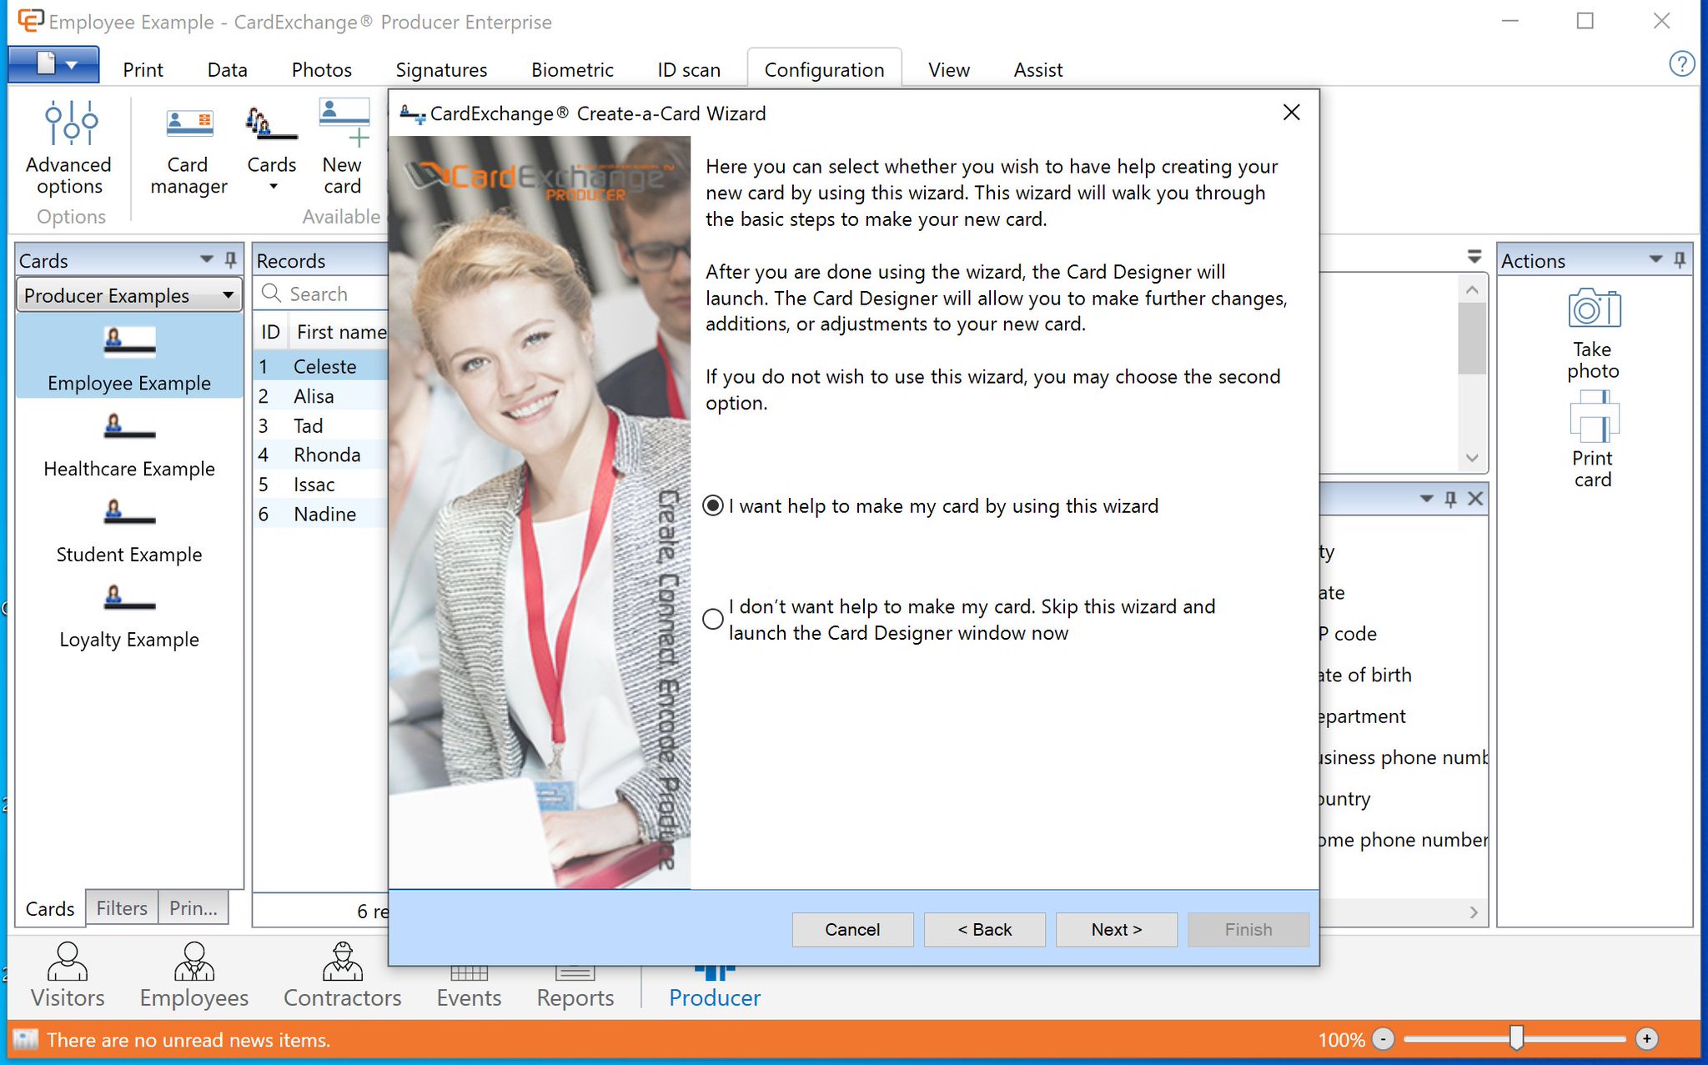
Task: Cancel the Create-a-Card Wizard
Action: pyautogui.click(x=851, y=929)
